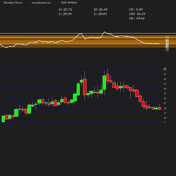This screenshot has height=176, width=176.
Task: Click the "OL: 13.64" reading
Action: pyautogui.click(x=137, y=18)
